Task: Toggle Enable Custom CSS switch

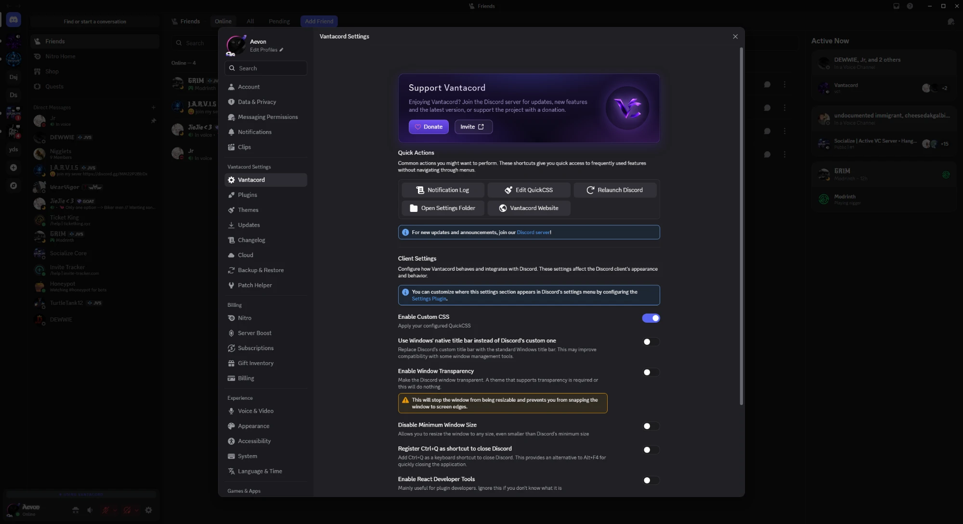Action: (651, 318)
